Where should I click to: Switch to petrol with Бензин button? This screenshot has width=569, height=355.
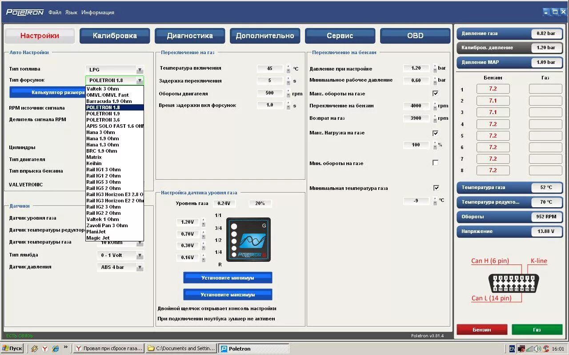482,330
